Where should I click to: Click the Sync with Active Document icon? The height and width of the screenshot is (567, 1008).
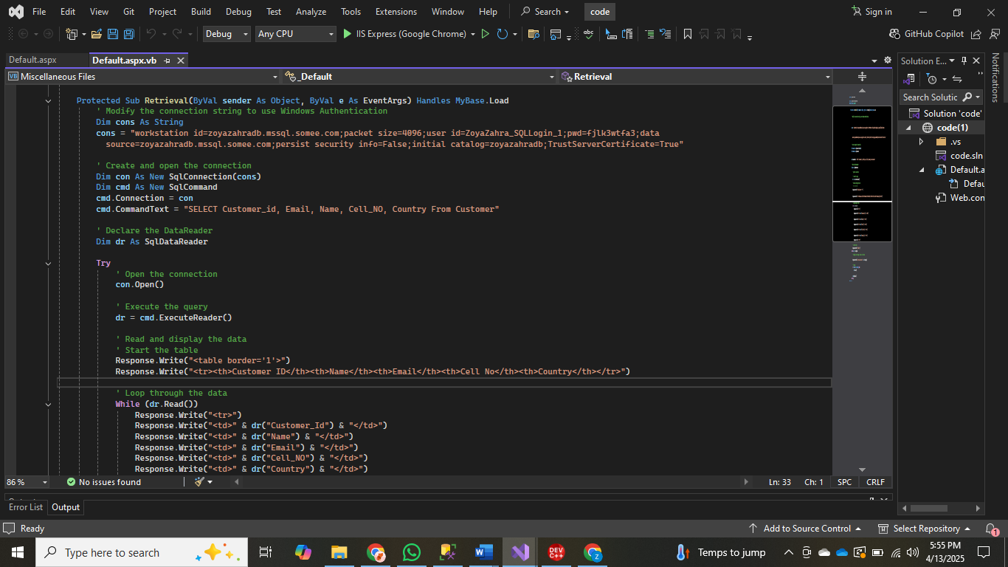(x=957, y=79)
